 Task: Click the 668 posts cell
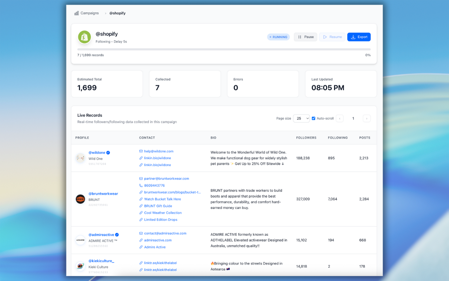coord(363,240)
